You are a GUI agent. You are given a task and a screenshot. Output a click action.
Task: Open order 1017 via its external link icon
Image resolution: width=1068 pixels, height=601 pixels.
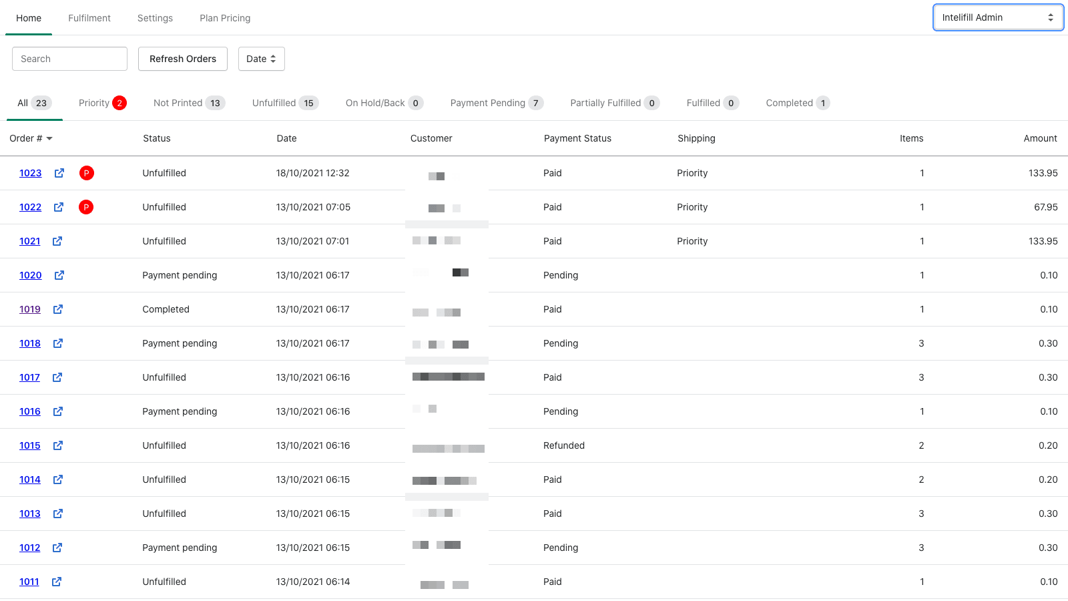[57, 377]
